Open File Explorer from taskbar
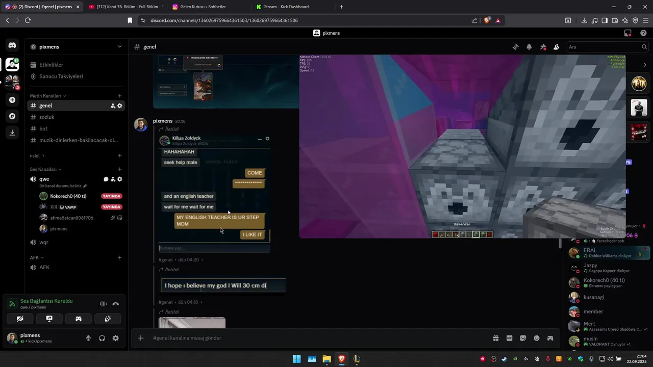The width and height of the screenshot is (653, 367). [326, 359]
